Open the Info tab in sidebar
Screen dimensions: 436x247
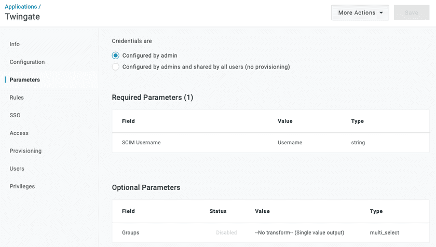pyautogui.click(x=15, y=44)
